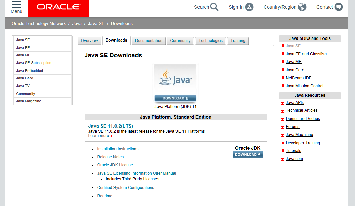Click the Java Platform JDK 11 Download button
Viewport: 355px width, 206px height.
click(175, 98)
